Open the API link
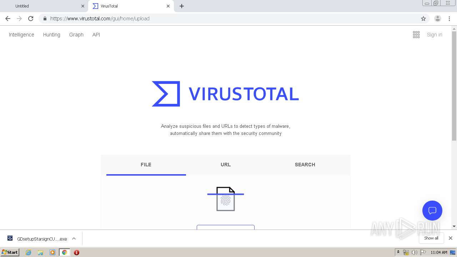This screenshot has height=257, width=457. pyautogui.click(x=96, y=35)
